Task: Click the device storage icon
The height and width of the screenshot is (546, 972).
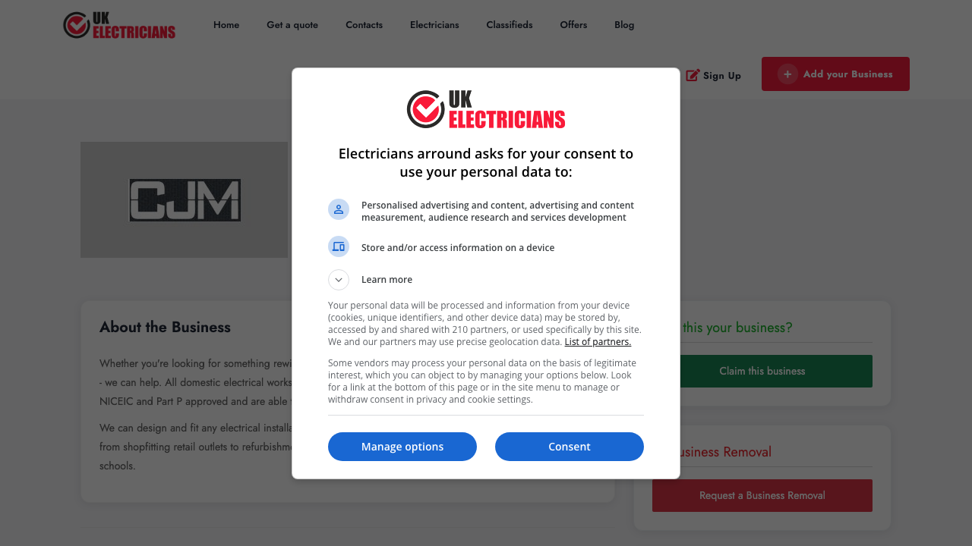Action: [338, 246]
